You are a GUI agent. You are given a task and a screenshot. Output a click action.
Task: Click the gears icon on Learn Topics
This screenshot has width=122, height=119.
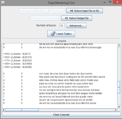point(53,34)
